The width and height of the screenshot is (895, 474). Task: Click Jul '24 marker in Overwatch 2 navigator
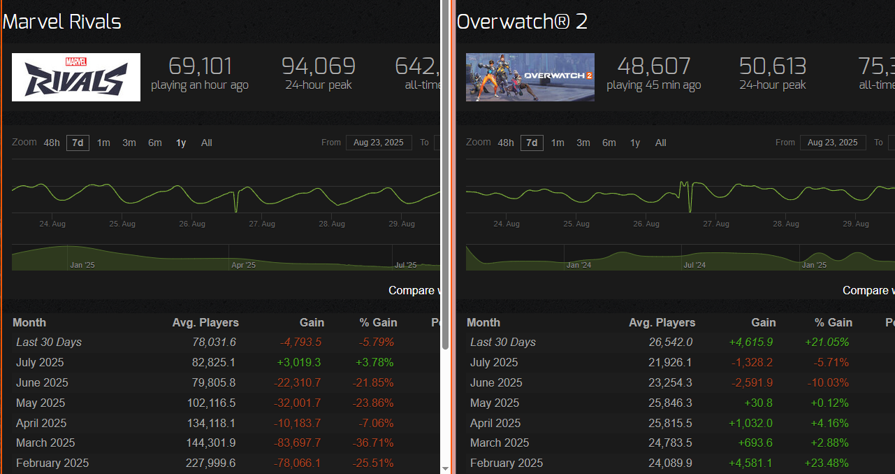[694, 265]
